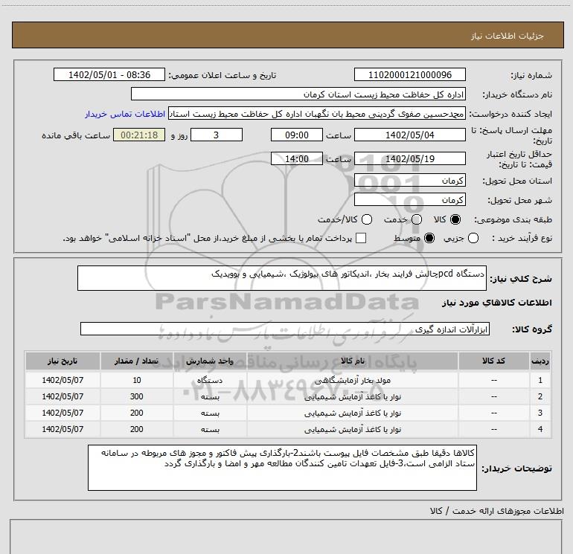Click the نام کالا column header

pyautogui.click(x=353, y=361)
